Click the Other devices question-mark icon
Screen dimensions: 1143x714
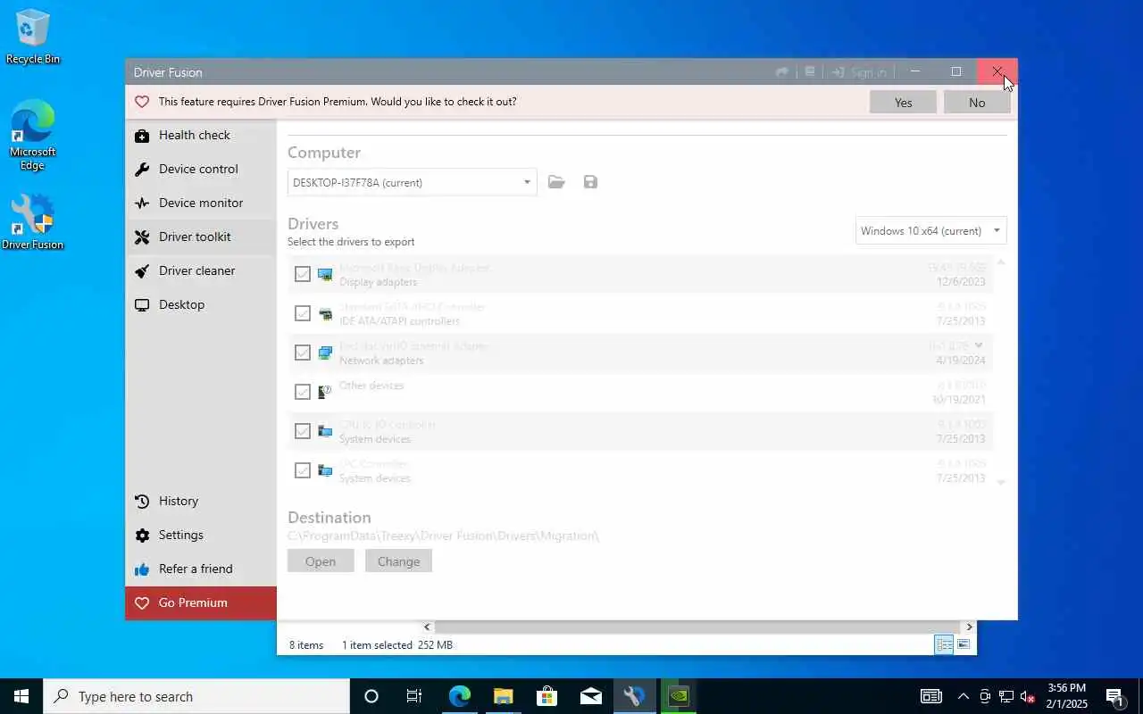tap(325, 392)
